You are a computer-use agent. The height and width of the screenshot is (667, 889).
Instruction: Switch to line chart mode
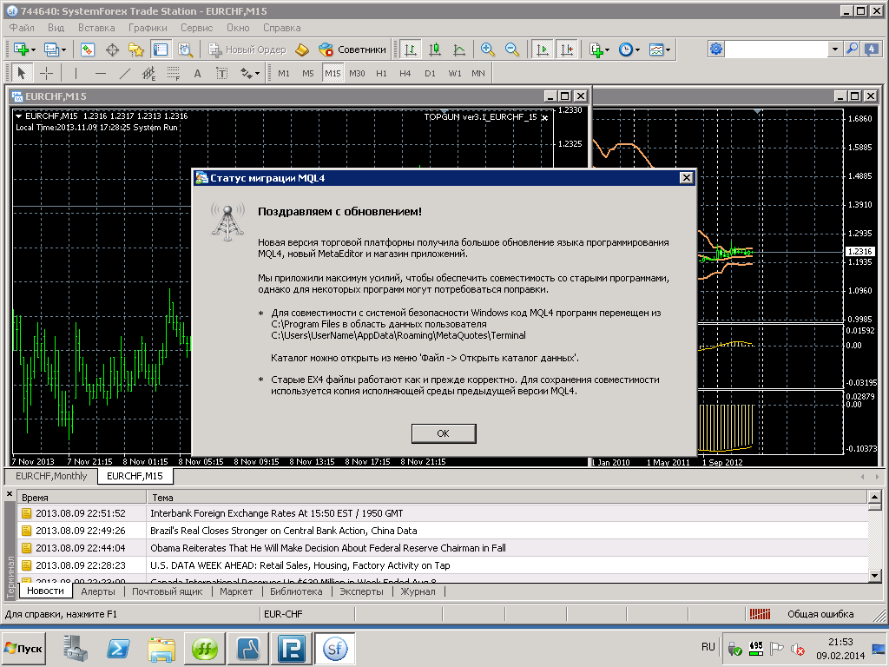pos(459,50)
